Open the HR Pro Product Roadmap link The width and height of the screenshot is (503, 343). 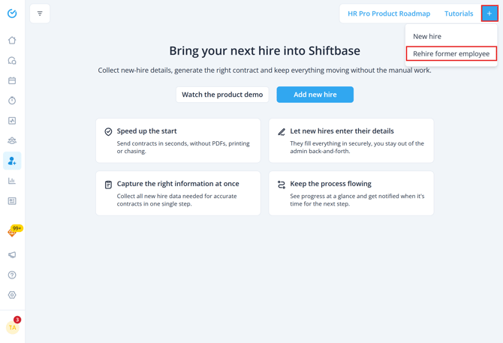click(x=389, y=14)
